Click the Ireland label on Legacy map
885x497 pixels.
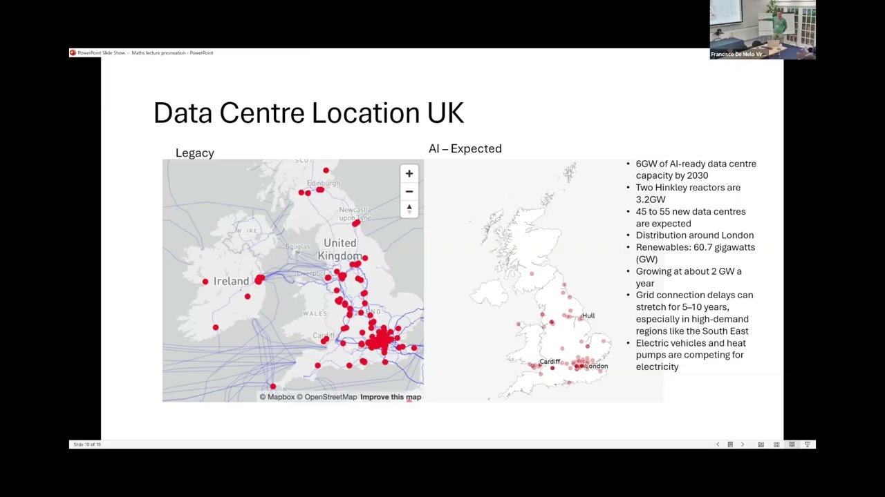[x=231, y=281]
